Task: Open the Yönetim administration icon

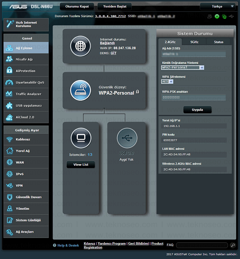Action: 10,208
